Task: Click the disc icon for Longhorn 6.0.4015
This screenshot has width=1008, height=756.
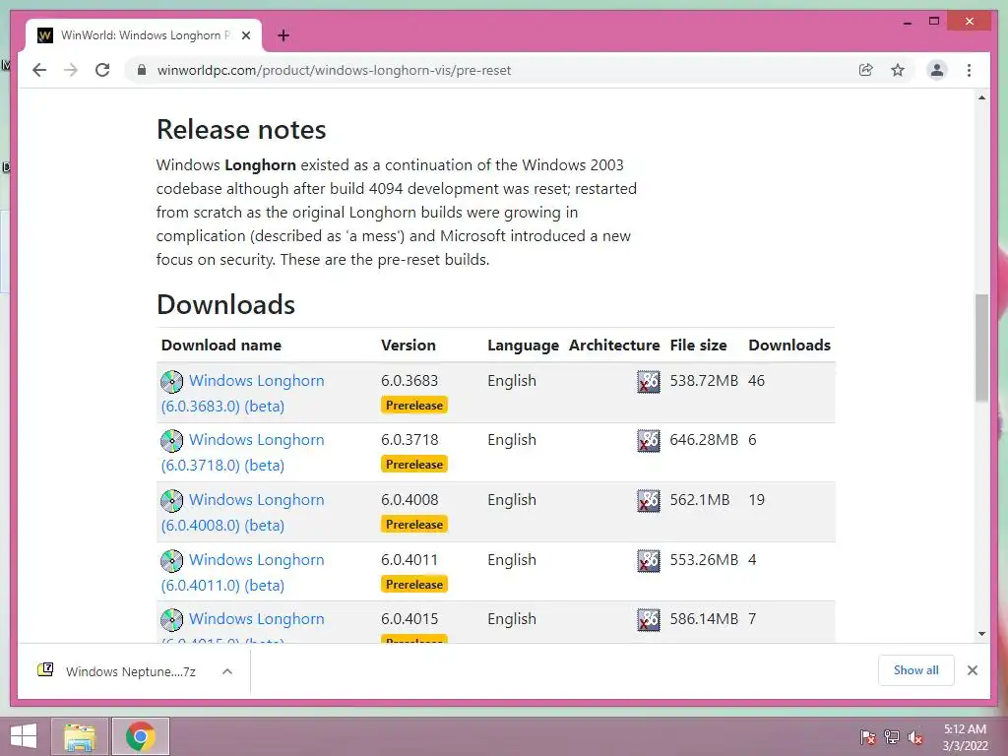Action: 171,620
